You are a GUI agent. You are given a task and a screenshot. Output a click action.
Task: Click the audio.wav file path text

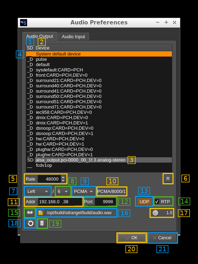tap(79, 213)
